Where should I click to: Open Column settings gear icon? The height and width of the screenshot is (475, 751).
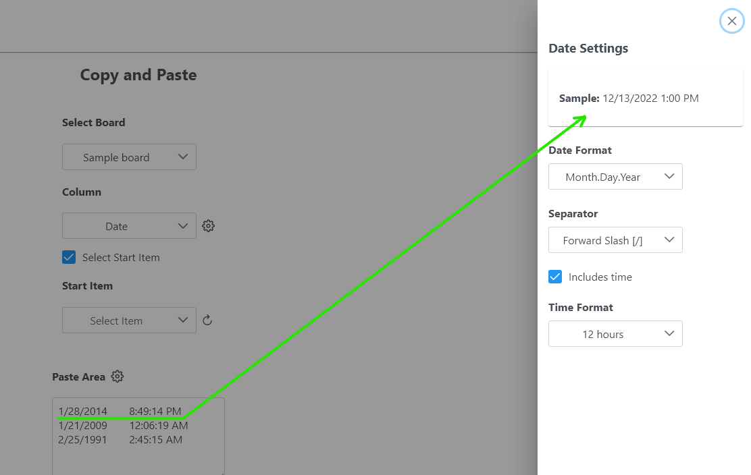[209, 226]
